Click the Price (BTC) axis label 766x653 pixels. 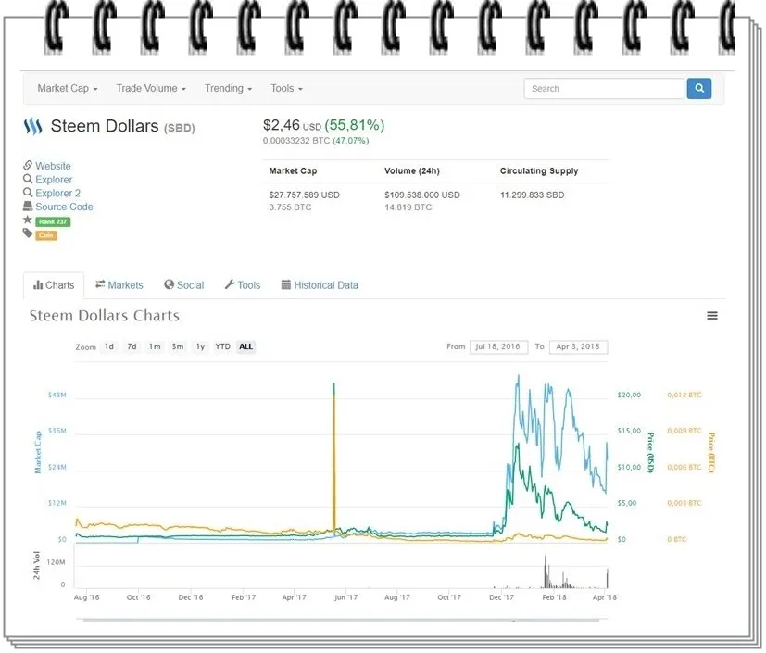(x=711, y=452)
